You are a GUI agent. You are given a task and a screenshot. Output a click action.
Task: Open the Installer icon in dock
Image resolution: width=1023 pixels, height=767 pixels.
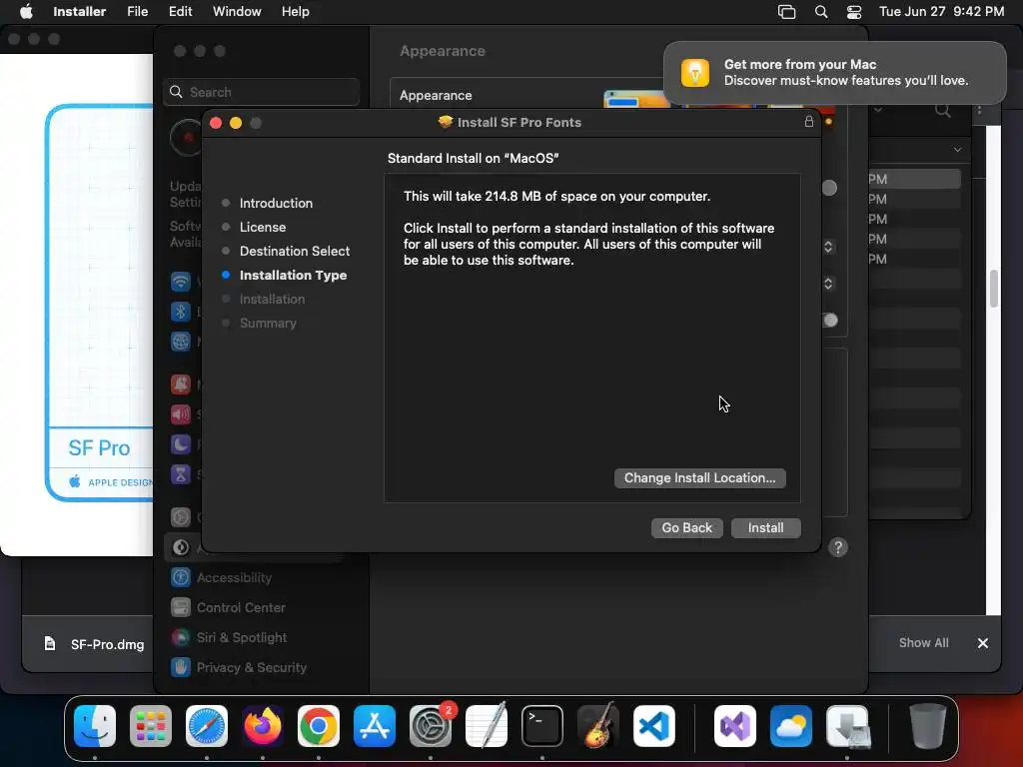pyautogui.click(x=847, y=726)
